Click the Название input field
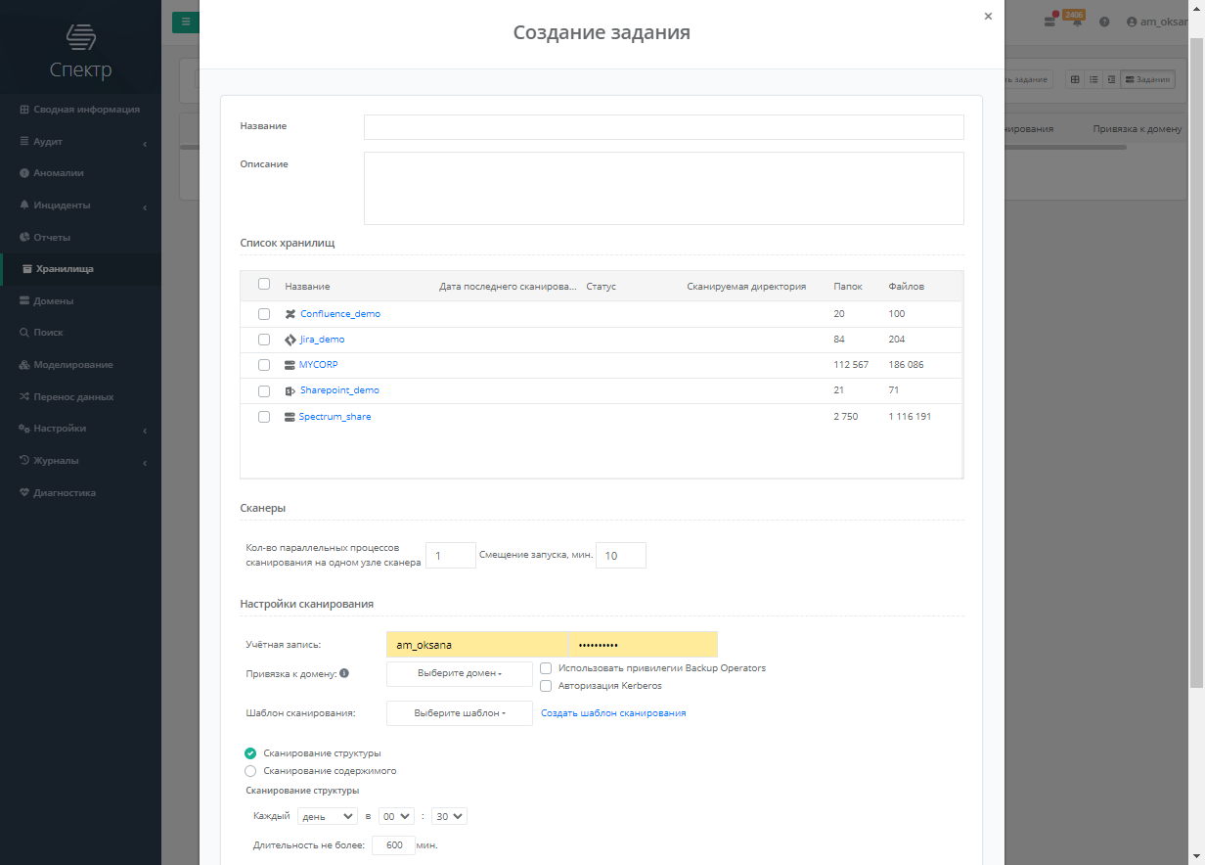 point(663,127)
